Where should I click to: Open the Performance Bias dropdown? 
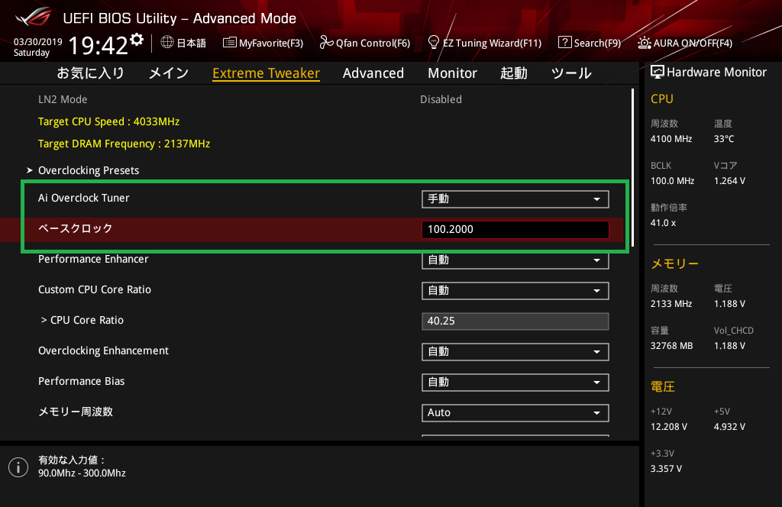pos(515,383)
